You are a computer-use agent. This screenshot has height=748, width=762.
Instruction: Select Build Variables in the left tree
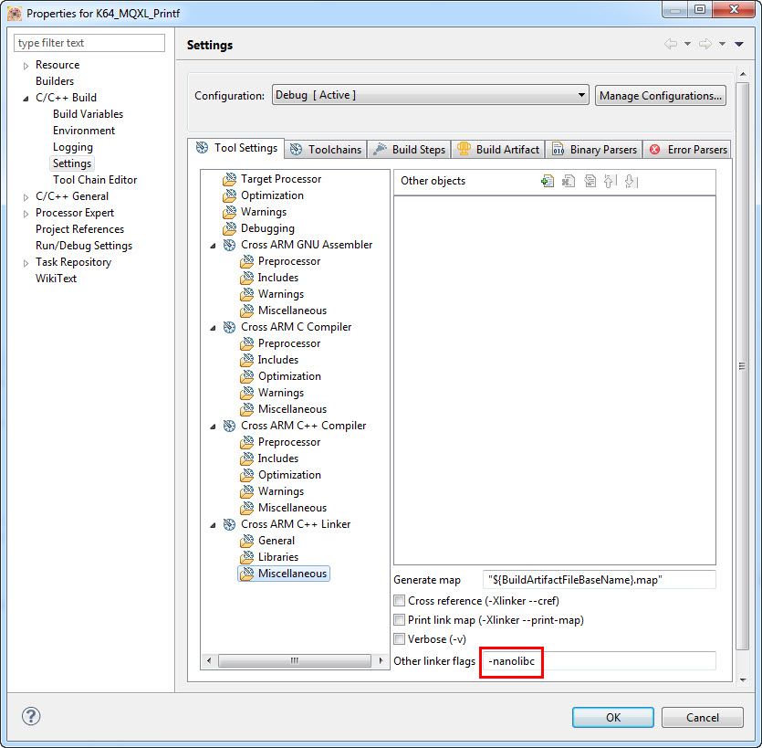88,114
